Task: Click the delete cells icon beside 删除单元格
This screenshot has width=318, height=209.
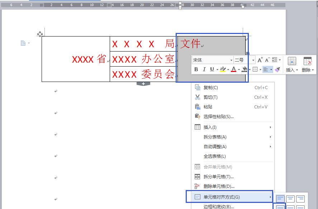Action: [x=197, y=186]
